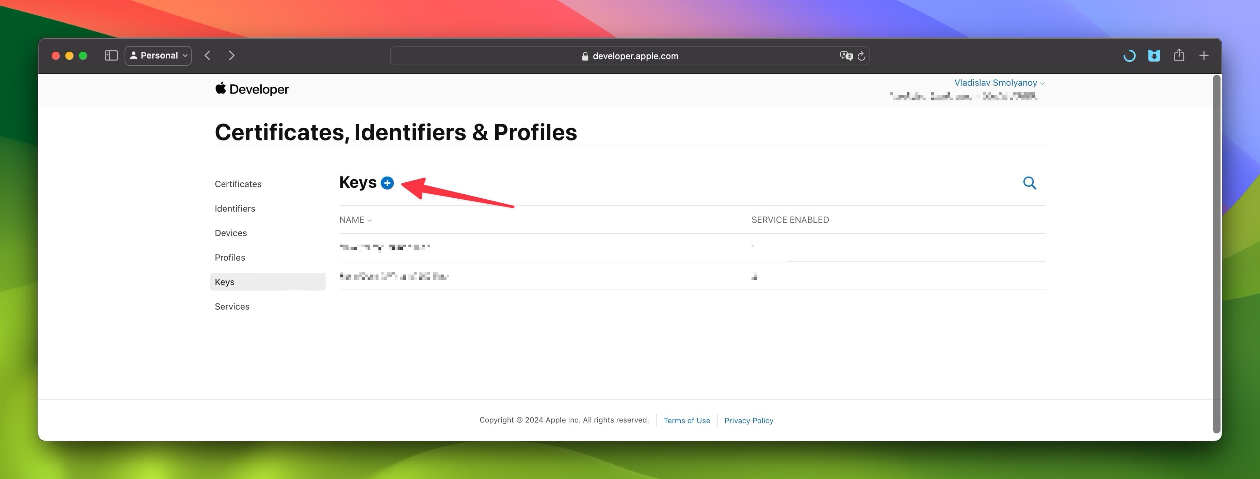Screen dimensions: 1260x479
Task: Open the keys search magnifier icon
Action: click(x=1030, y=183)
